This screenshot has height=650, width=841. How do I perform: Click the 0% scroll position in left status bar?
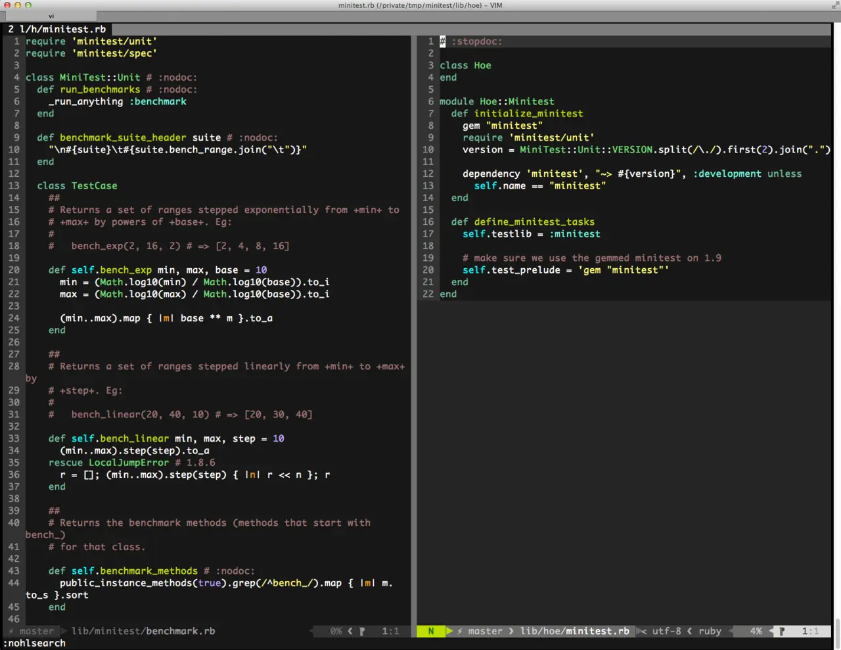pos(336,631)
